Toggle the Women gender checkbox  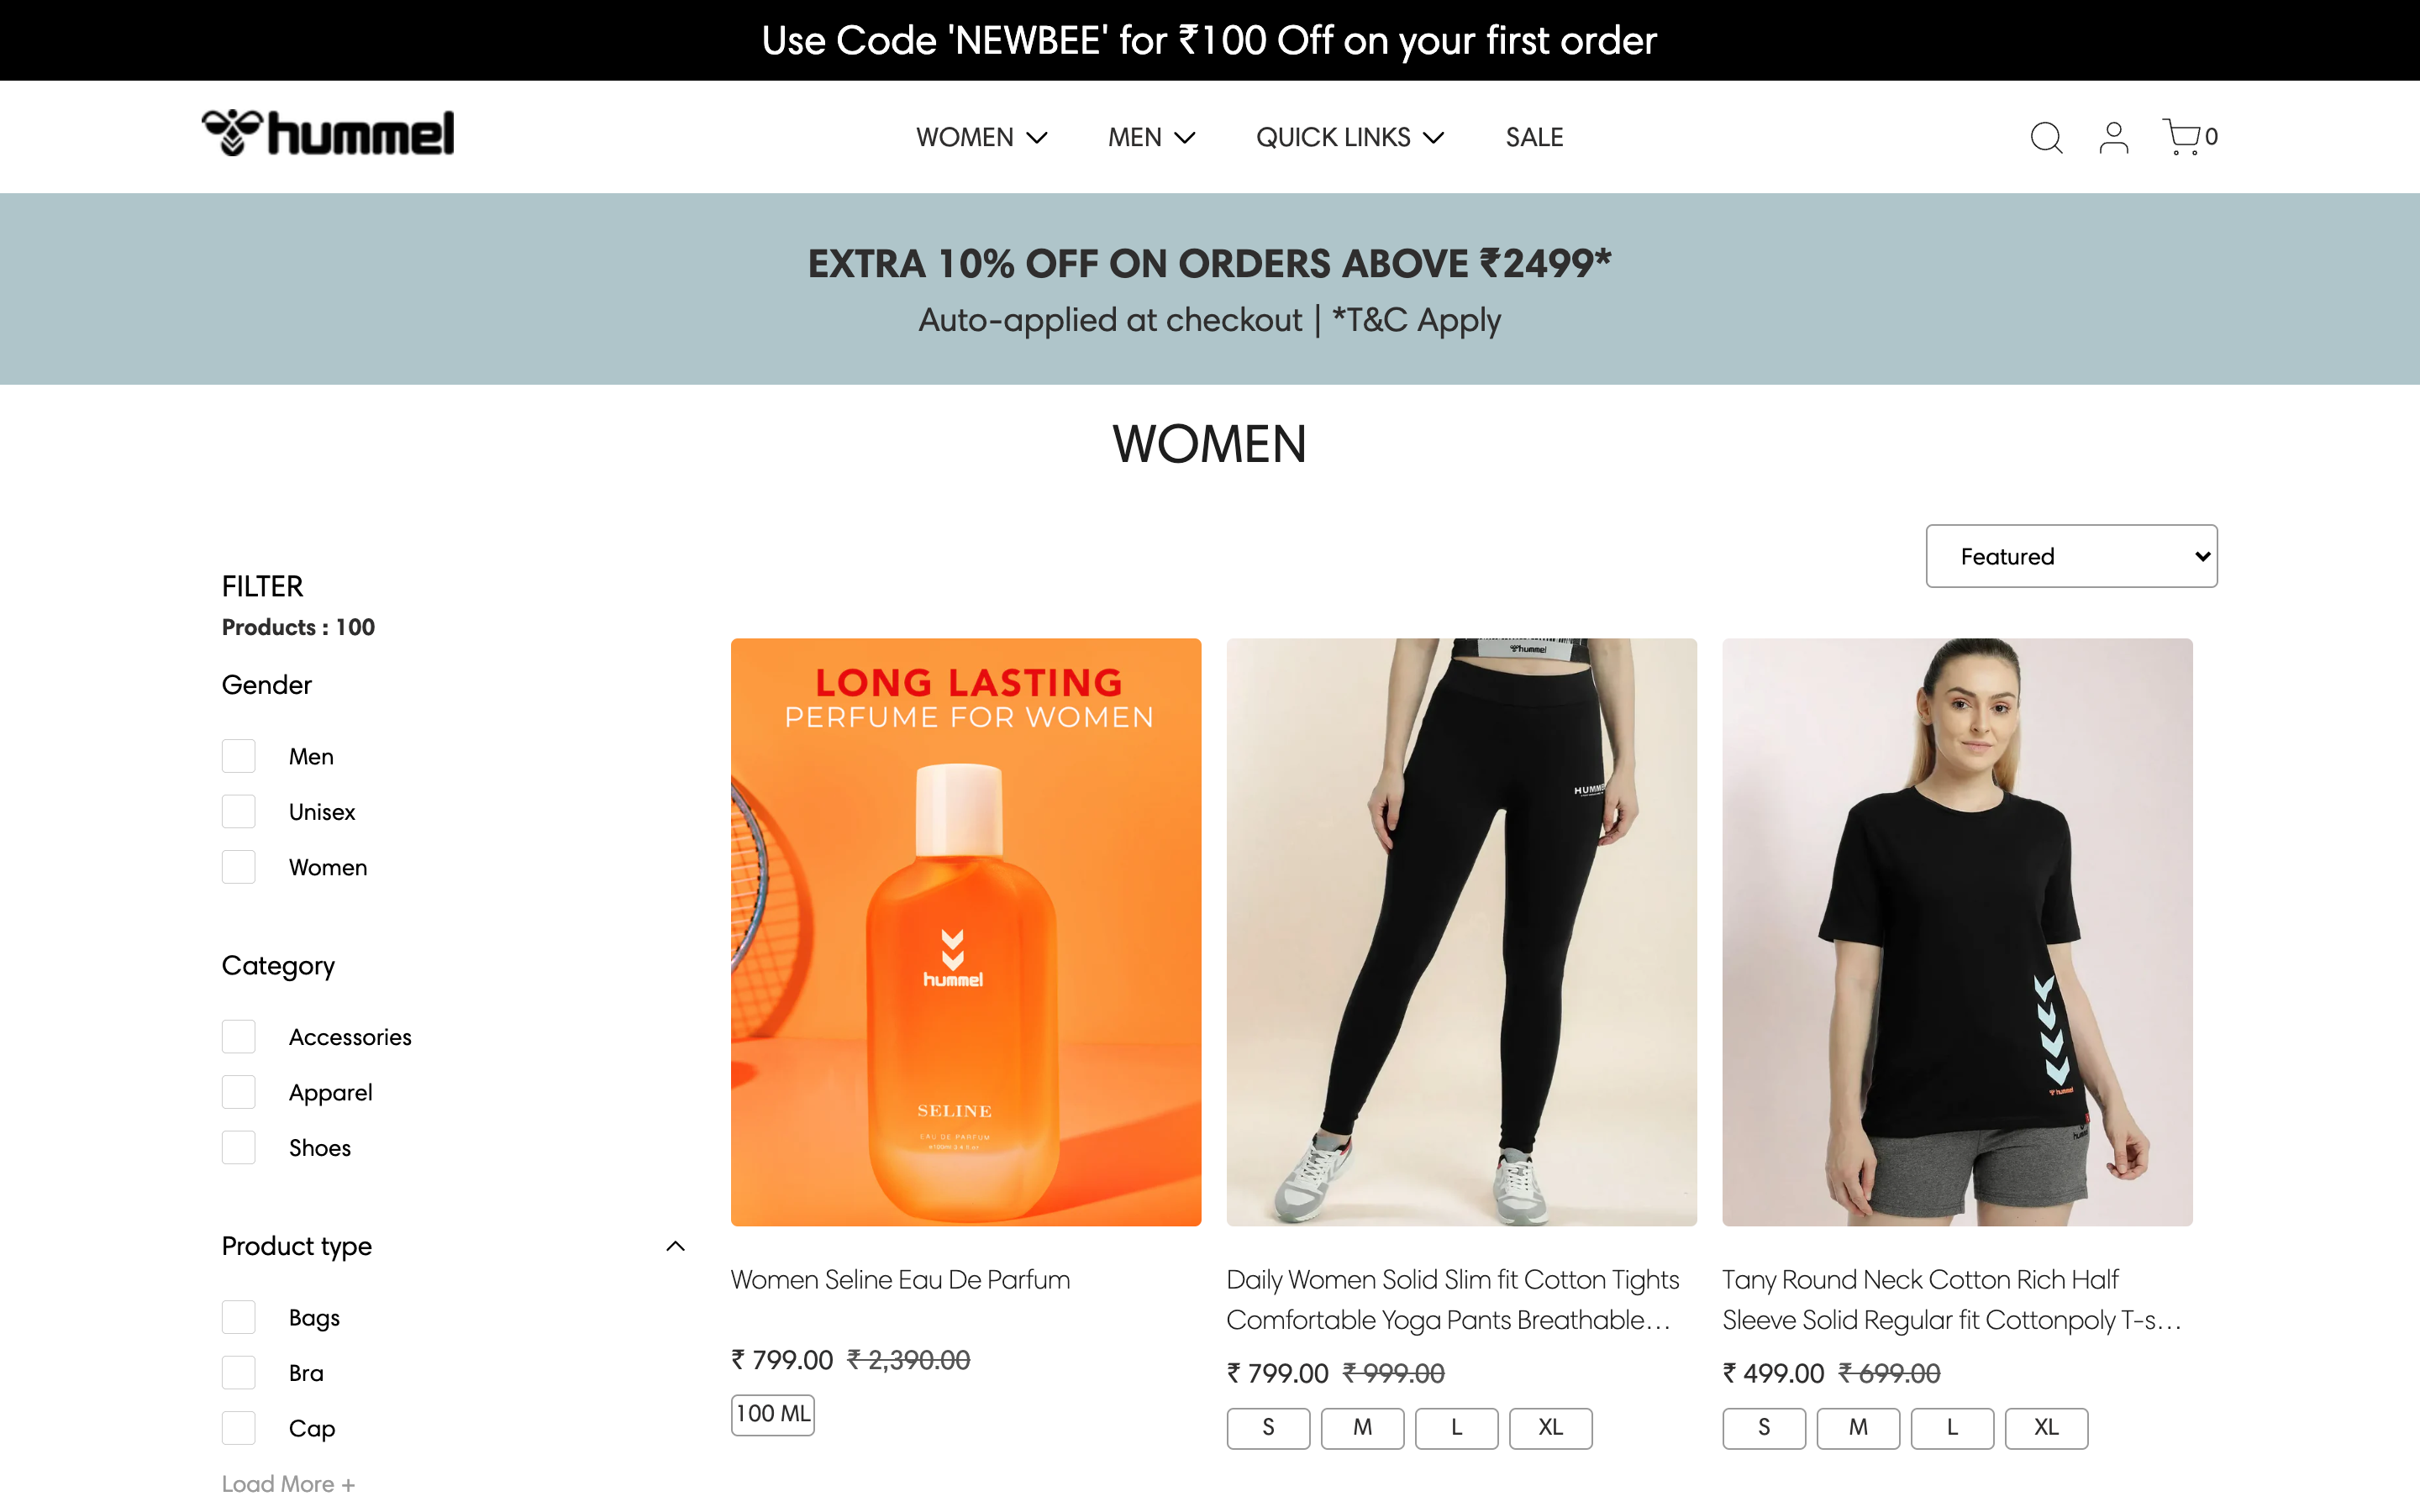click(239, 866)
